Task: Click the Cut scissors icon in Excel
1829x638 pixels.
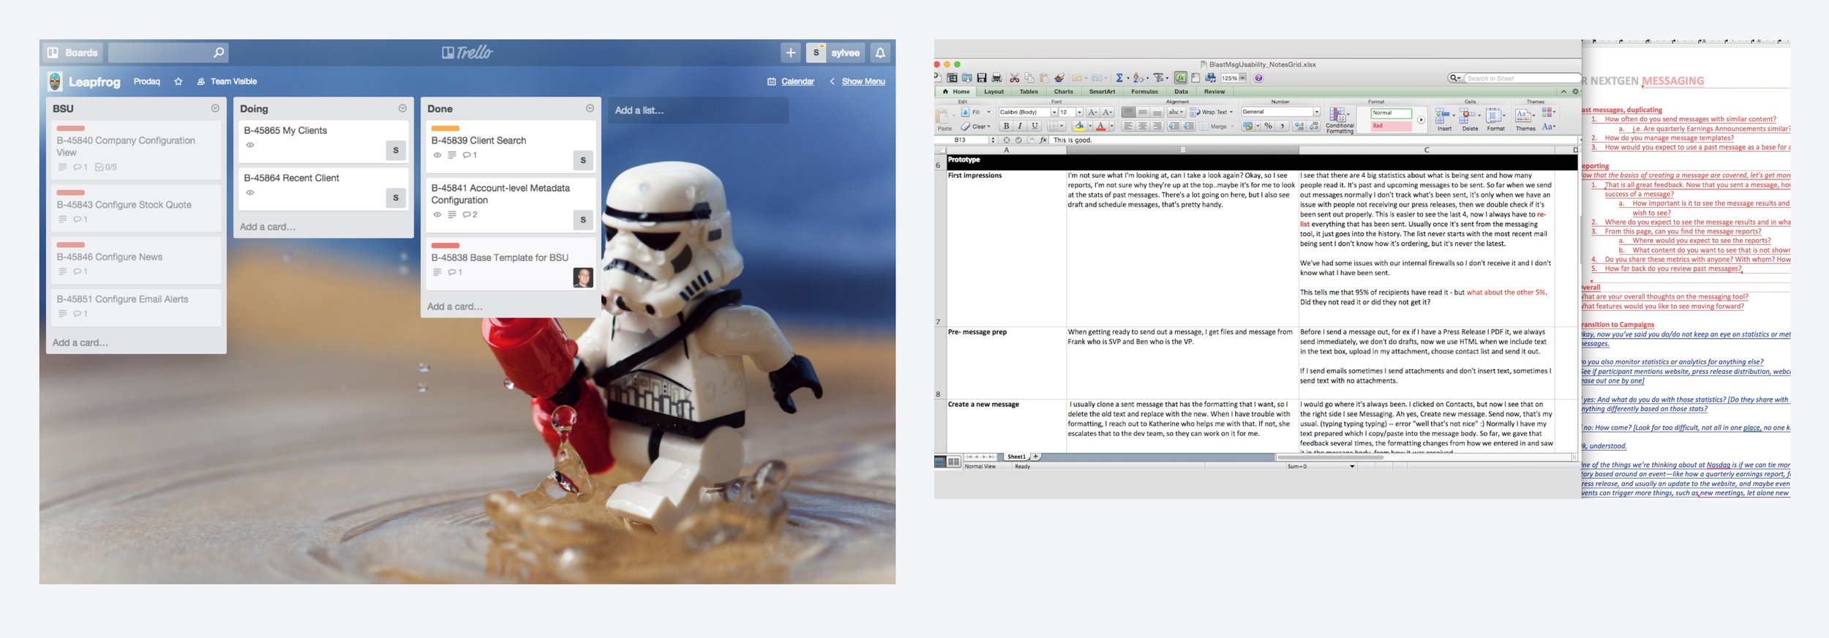Action: (1014, 78)
